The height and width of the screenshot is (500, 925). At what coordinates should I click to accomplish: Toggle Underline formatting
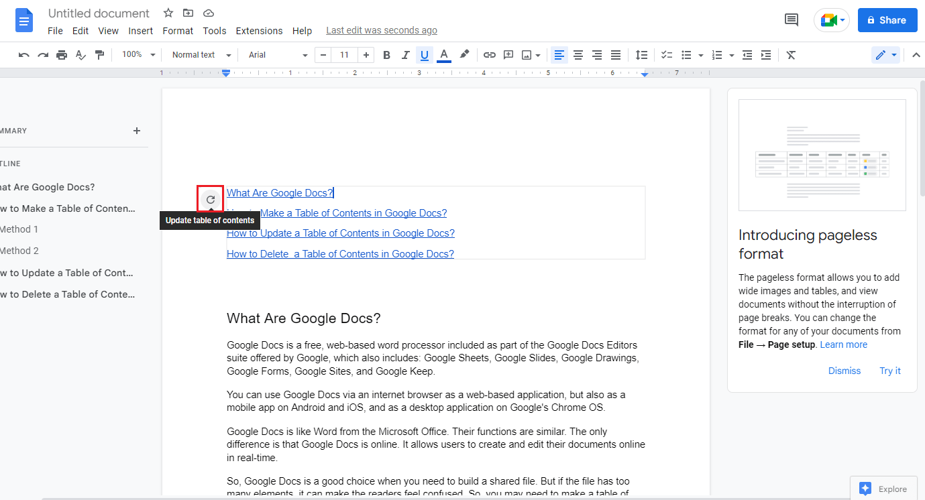[x=424, y=55]
